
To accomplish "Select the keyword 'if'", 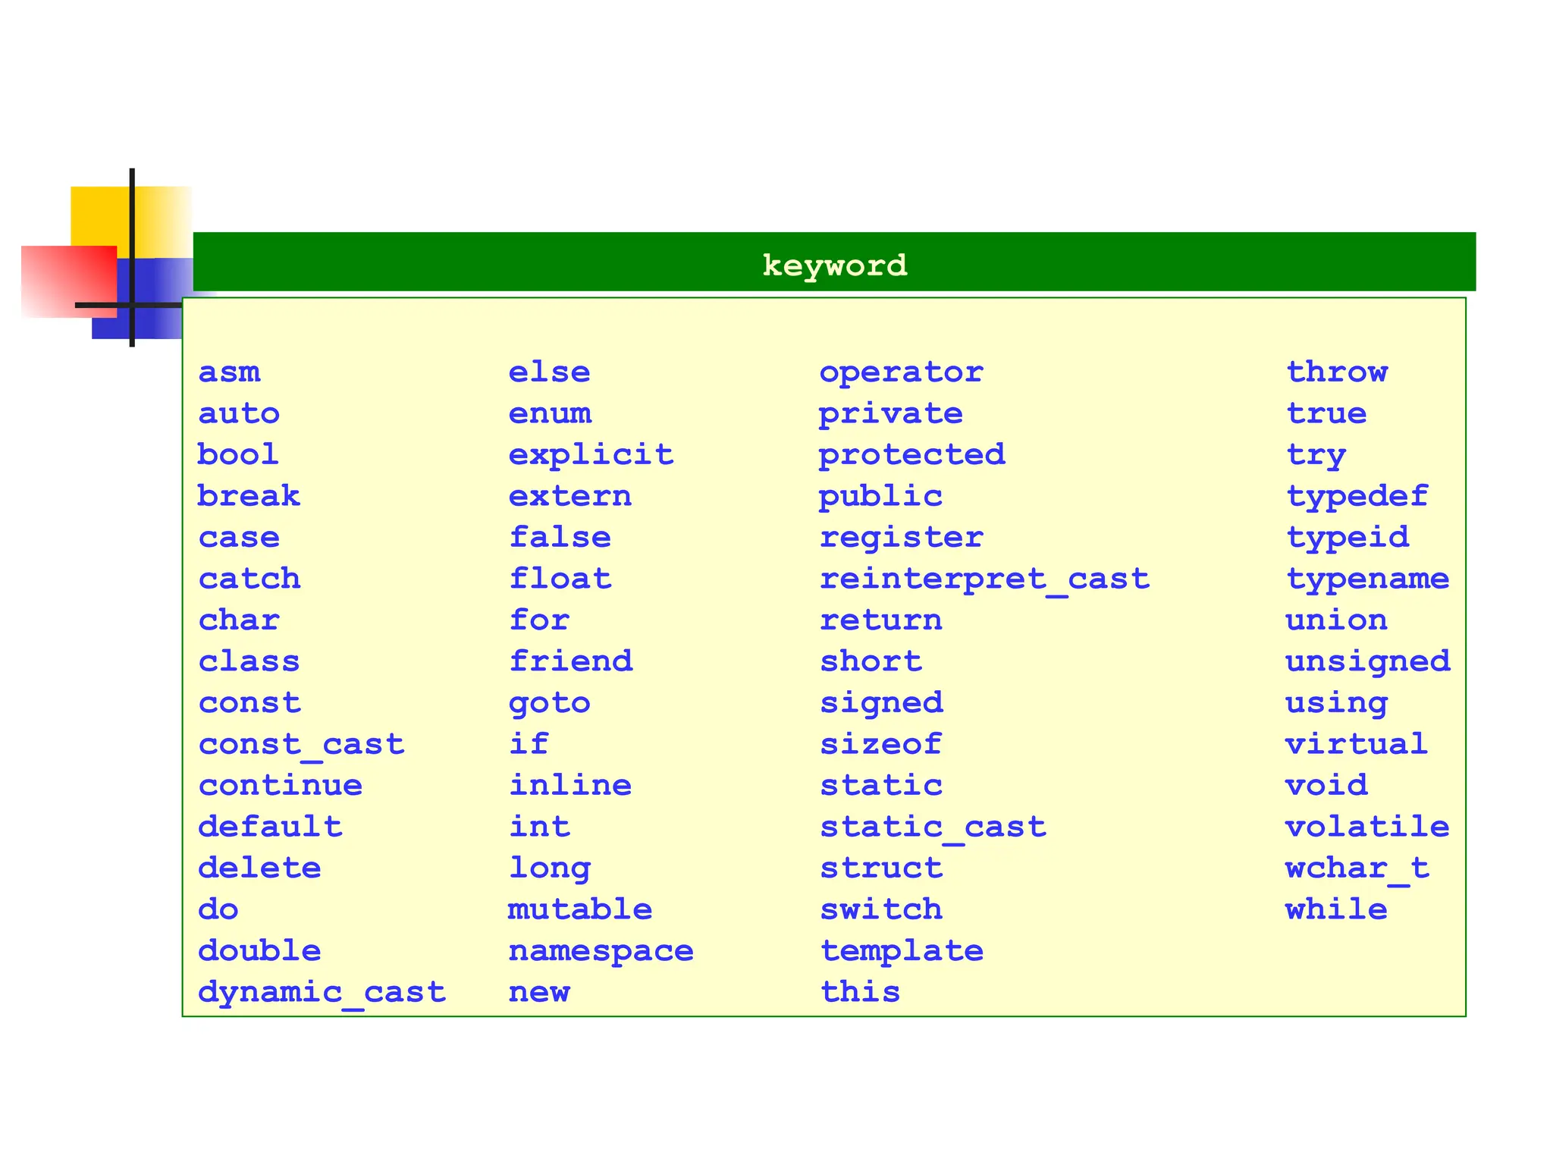I will coord(529,744).
